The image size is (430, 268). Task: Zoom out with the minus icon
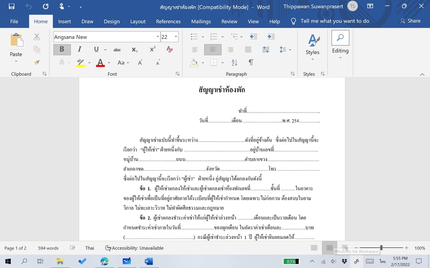pyautogui.click(x=356, y=248)
